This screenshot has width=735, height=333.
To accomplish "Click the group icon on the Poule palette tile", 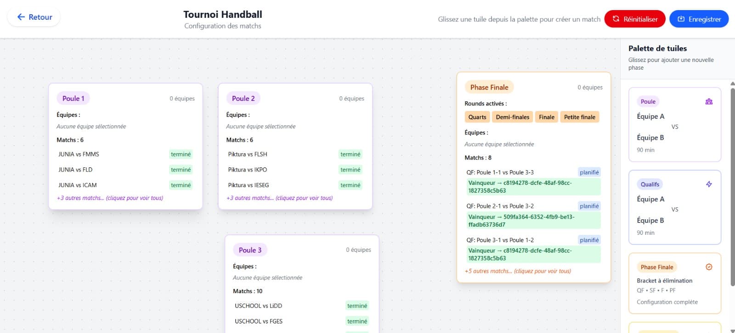I will 709,101.
